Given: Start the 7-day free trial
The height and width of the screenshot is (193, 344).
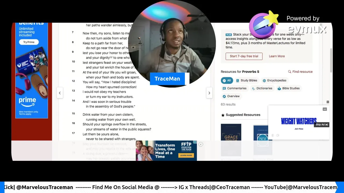Looking at the screenshot, I should [244, 56].
